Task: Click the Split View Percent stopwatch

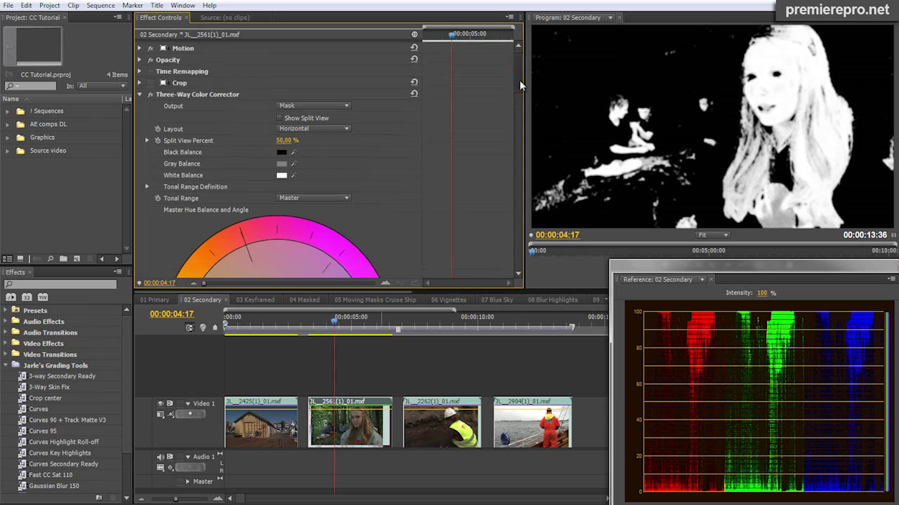Action: [x=157, y=140]
